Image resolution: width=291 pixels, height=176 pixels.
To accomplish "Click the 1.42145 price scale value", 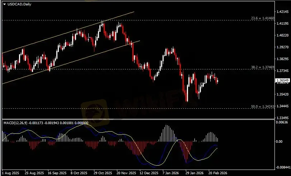I will pyautogui.click(x=282, y=12).
